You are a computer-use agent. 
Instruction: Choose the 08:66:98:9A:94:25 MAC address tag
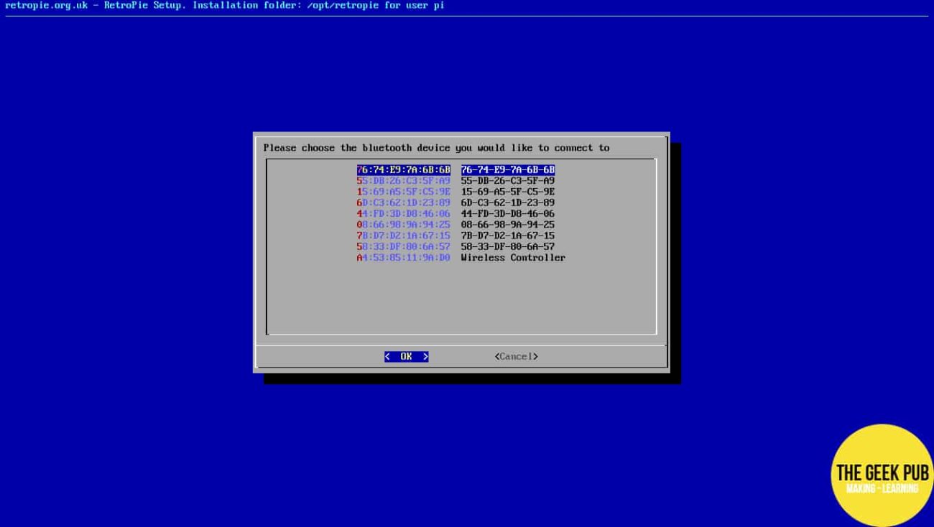pyautogui.click(x=403, y=225)
